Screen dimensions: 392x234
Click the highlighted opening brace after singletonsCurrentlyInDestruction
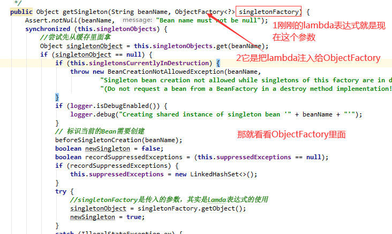[x=218, y=63]
